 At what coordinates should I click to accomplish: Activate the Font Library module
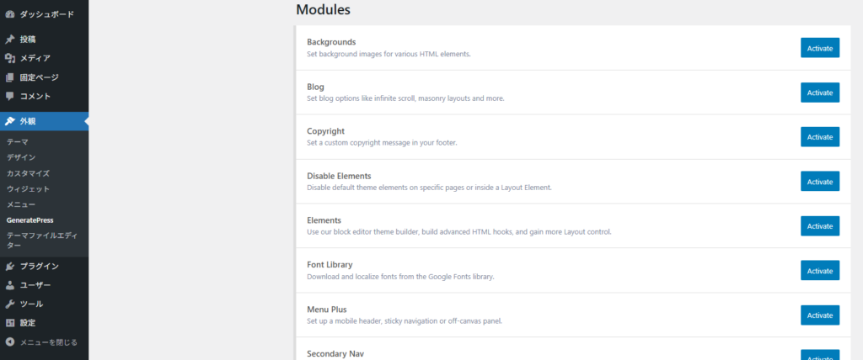(x=819, y=270)
